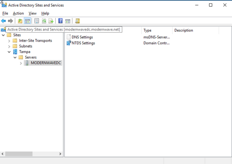Open the Action menu
Screen dimensions: 232x164
(18, 13)
